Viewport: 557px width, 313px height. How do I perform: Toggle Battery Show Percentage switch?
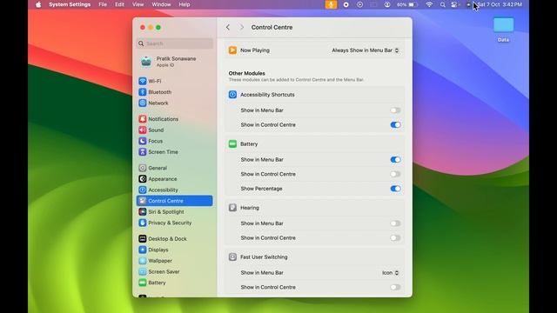coord(395,189)
